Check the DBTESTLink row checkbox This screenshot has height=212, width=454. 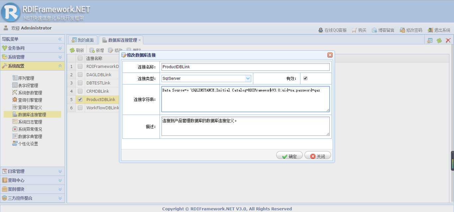pyautogui.click(x=80, y=83)
